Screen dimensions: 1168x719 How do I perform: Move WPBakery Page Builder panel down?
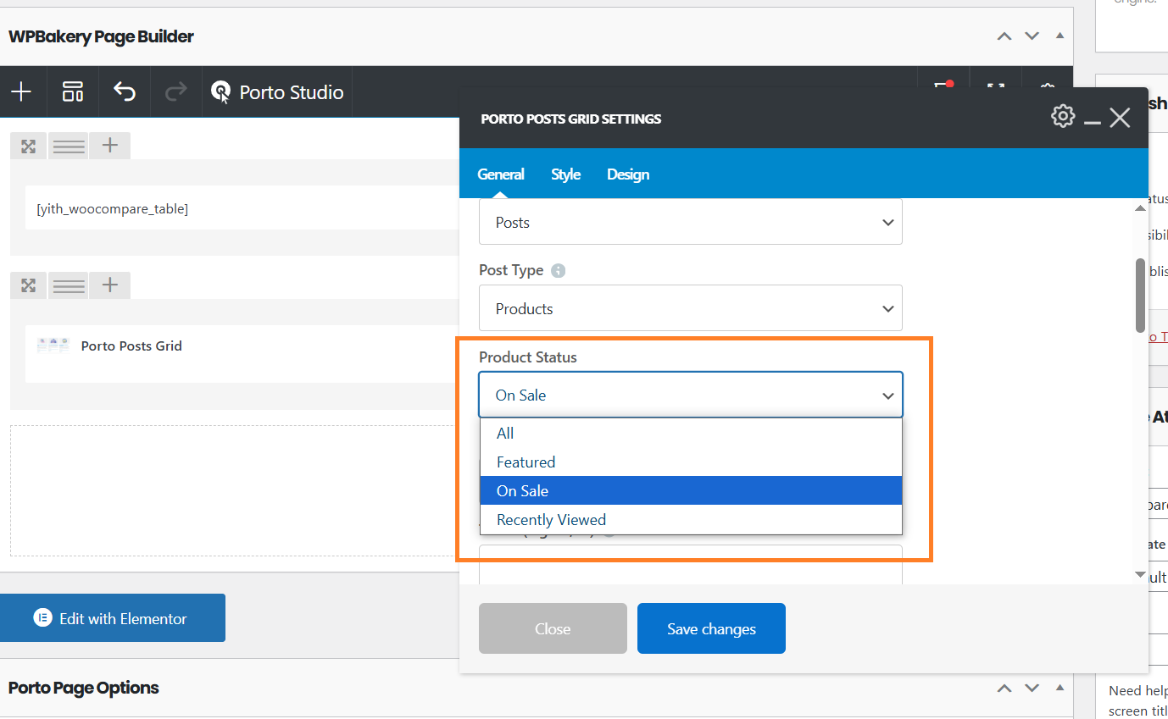click(1032, 36)
